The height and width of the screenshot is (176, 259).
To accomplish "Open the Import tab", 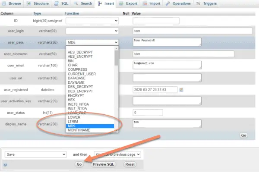I will [x=152, y=3].
